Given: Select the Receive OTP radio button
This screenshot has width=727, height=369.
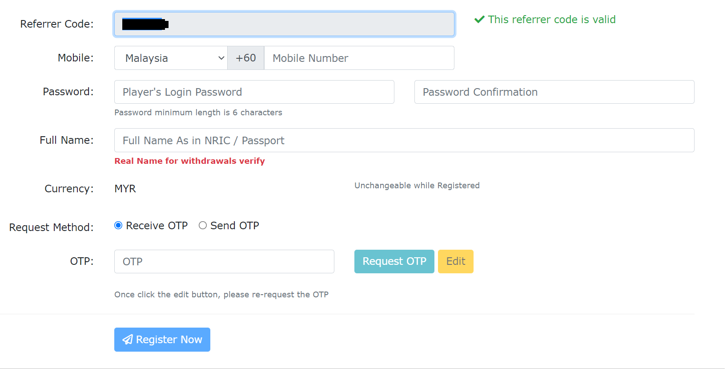Looking at the screenshot, I should [118, 225].
